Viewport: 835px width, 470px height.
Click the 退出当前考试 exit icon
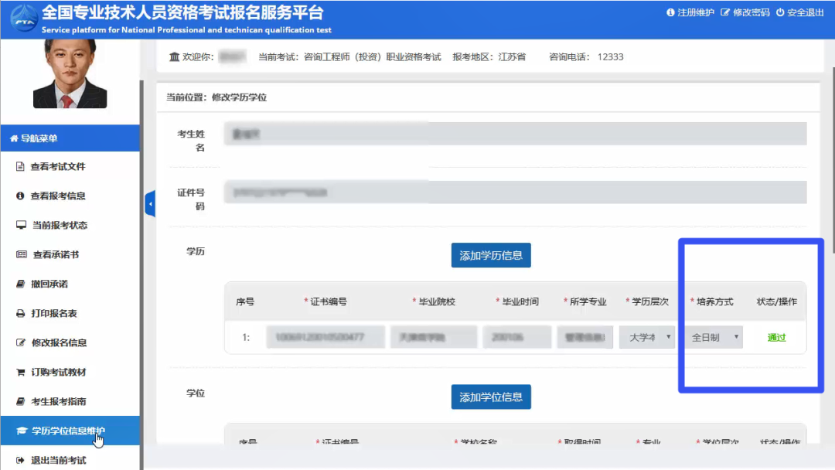pos(21,461)
